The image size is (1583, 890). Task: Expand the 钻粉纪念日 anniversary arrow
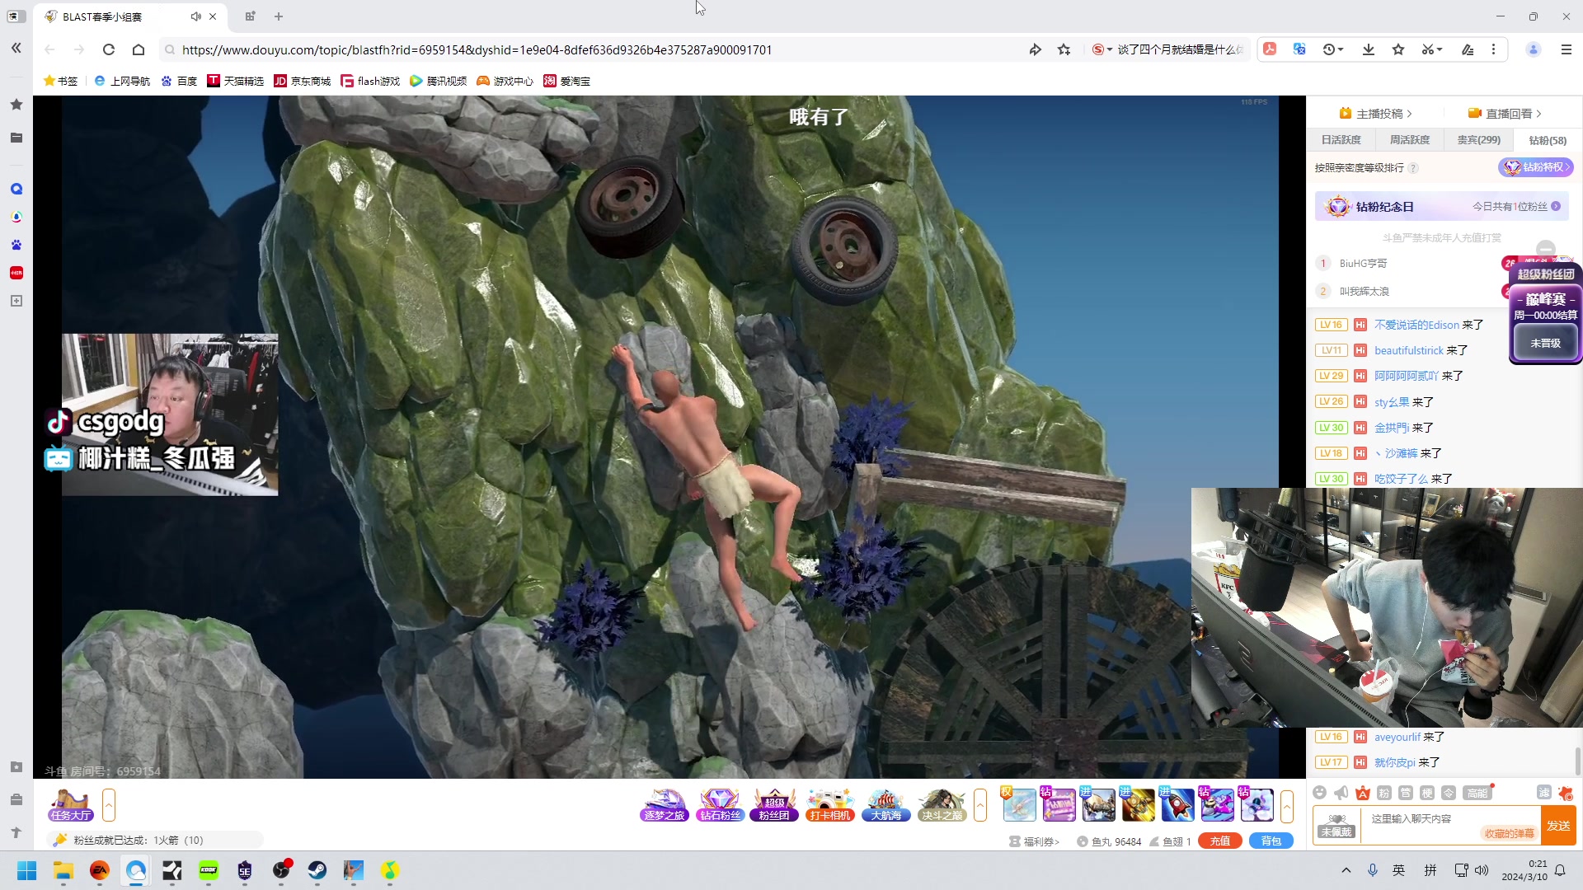pyautogui.click(x=1556, y=206)
